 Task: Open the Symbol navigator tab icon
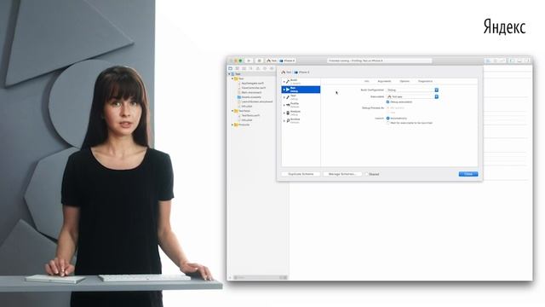(x=237, y=68)
